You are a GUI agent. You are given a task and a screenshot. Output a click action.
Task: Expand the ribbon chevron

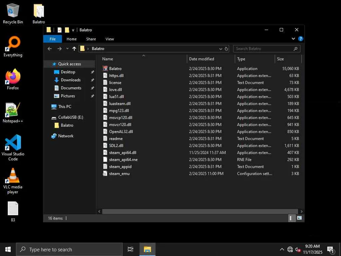click(x=293, y=39)
